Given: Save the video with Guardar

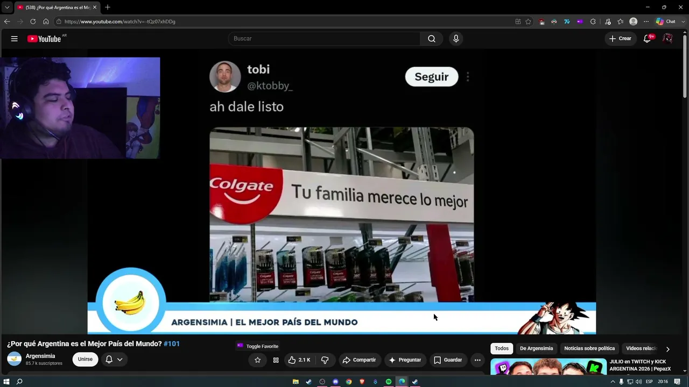Looking at the screenshot, I should click(448, 360).
